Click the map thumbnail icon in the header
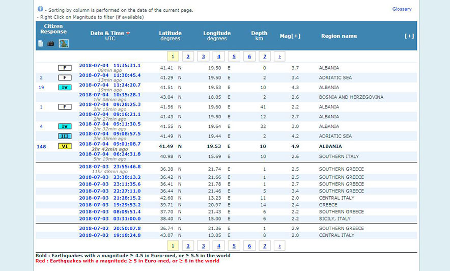Viewport: 450px width, 271px height. 64,43
